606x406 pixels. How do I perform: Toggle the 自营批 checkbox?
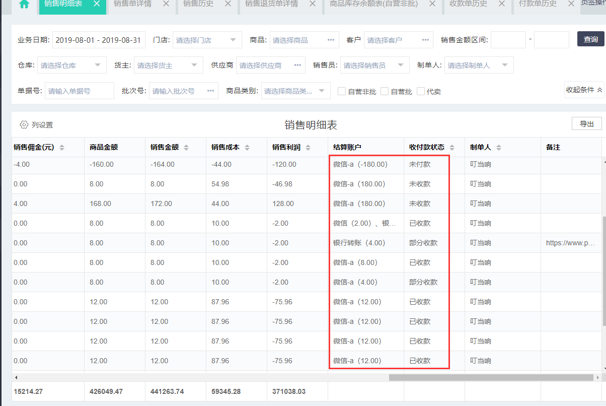click(x=385, y=91)
